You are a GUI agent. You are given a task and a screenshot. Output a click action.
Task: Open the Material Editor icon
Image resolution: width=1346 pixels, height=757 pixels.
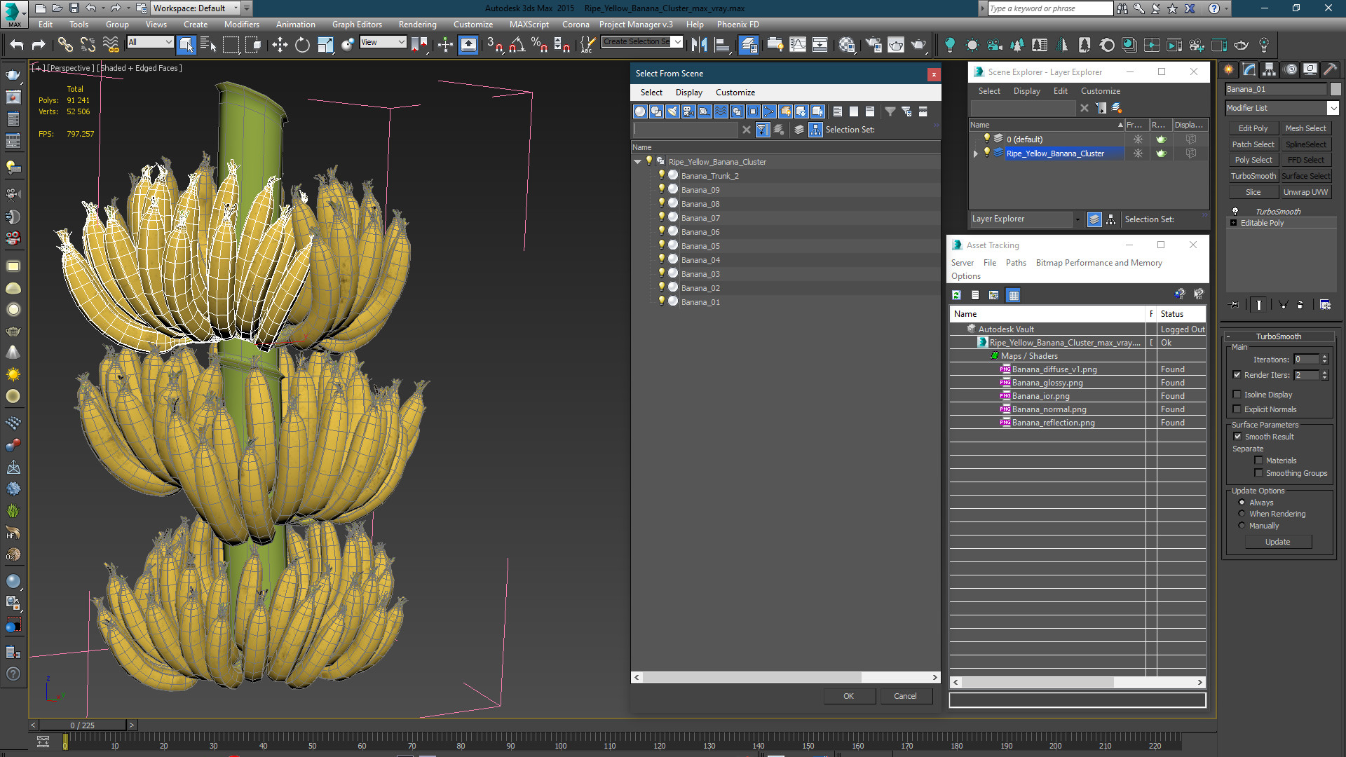click(847, 45)
